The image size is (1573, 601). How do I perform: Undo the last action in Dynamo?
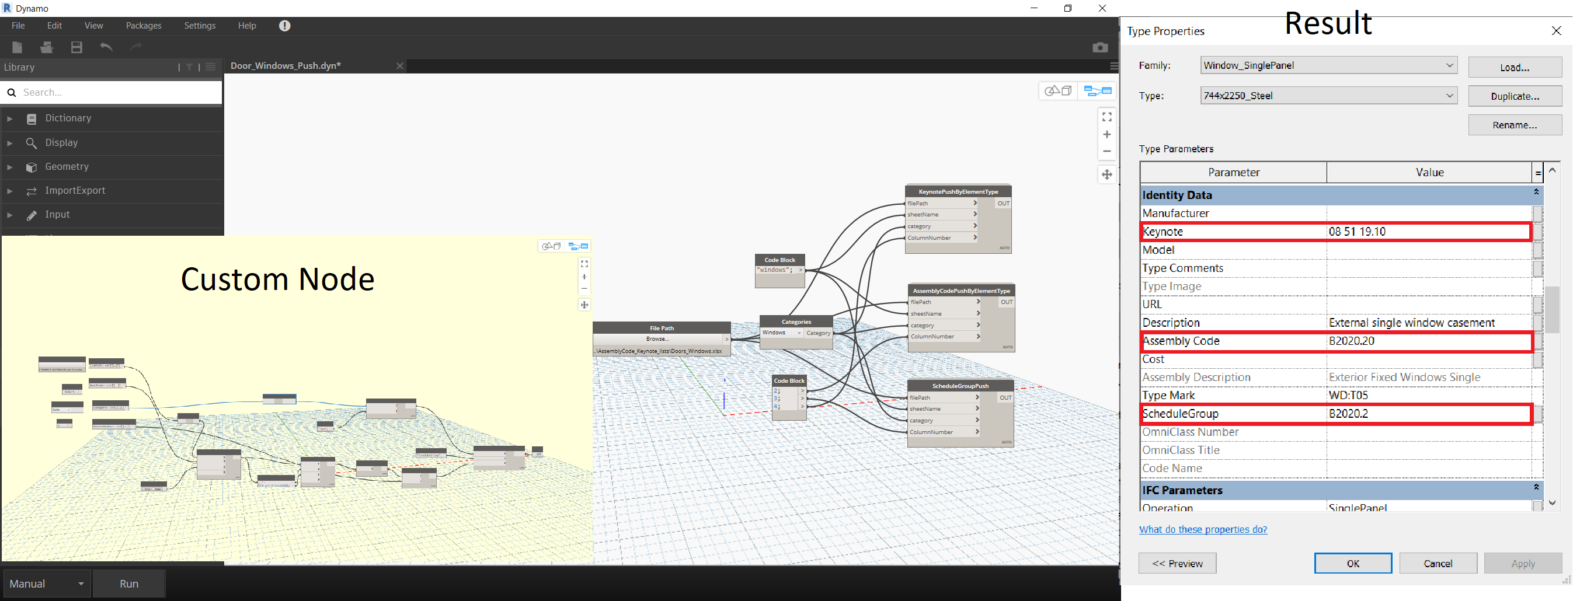(x=106, y=47)
